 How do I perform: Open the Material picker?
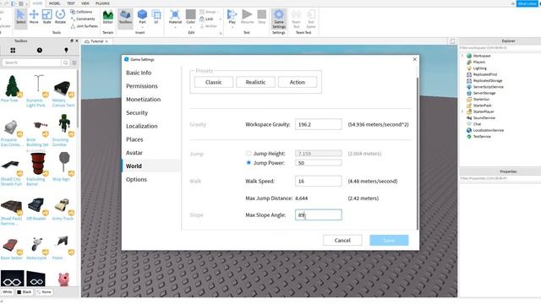[175, 17]
